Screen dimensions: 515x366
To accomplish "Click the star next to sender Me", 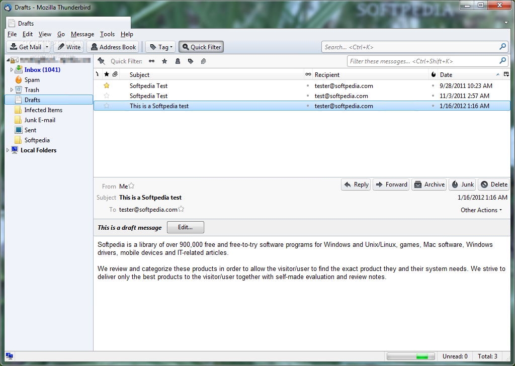I will coord(131,186).
